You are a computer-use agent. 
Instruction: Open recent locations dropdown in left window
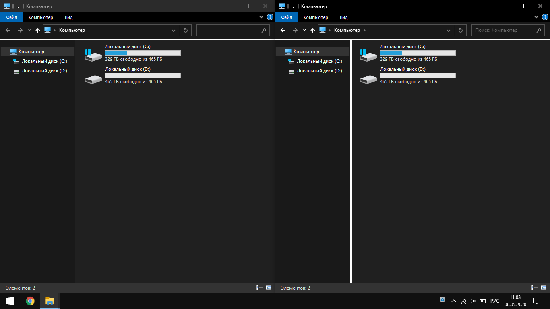tap(29, 30)
